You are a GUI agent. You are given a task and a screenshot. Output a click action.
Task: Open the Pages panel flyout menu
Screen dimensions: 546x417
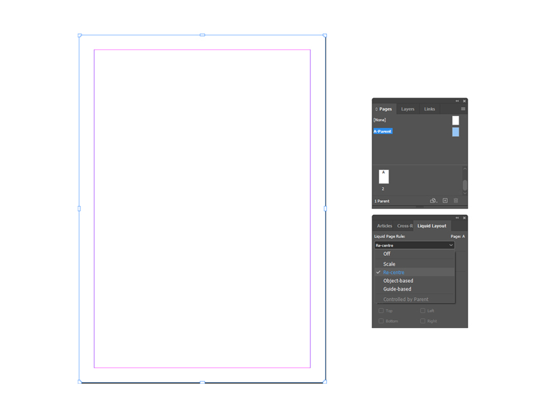pyautogui.click(x=463, y=109)
